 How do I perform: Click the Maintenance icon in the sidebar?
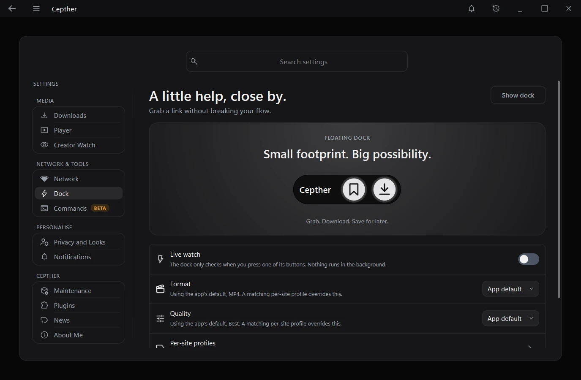tap(44, 290)
